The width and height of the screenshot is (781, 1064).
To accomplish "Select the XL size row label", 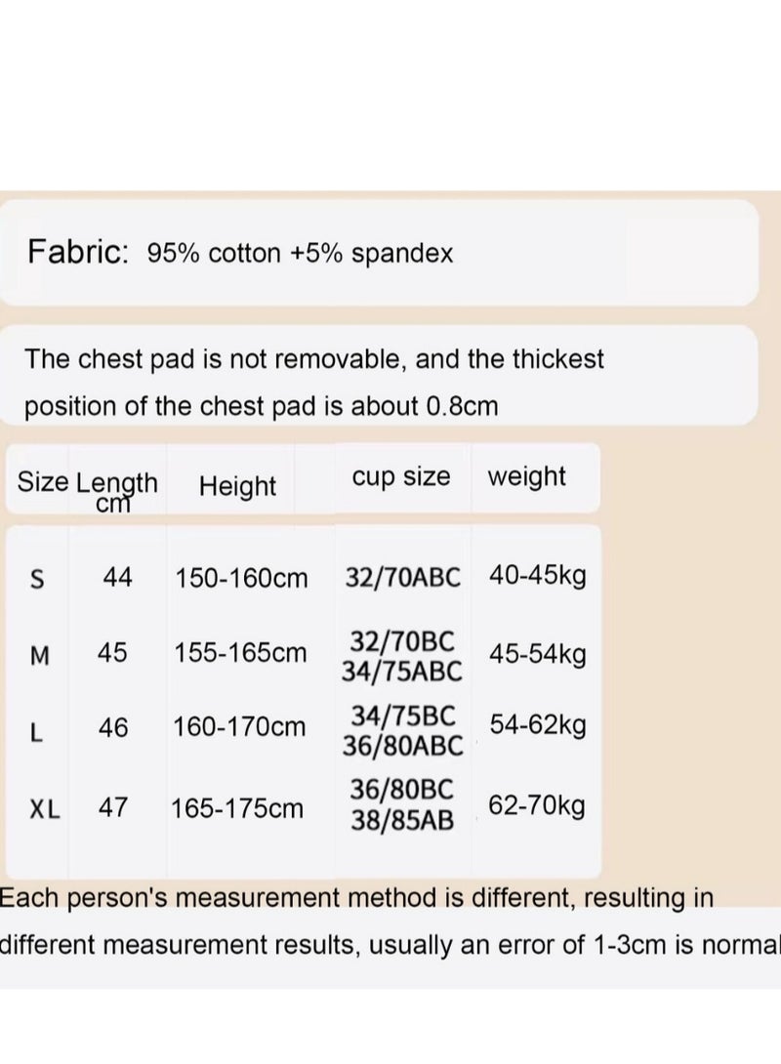I will (x=45, y=809).
